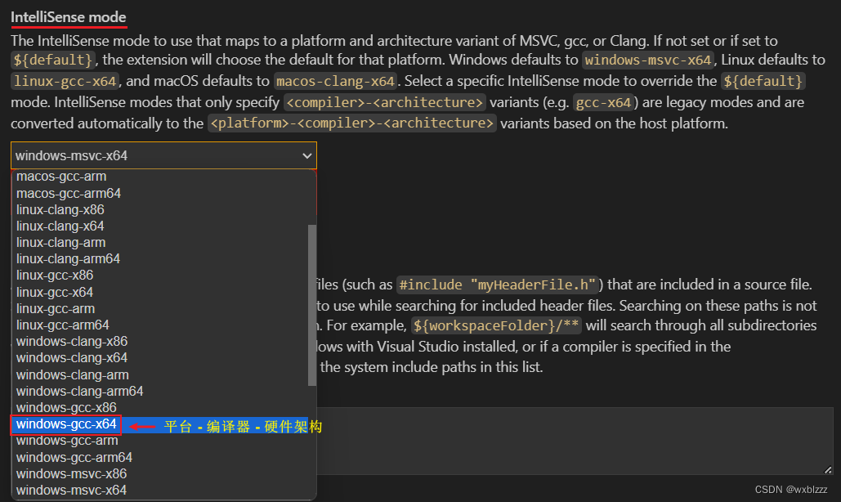The width and height of the screenshot is (841, 502).
Task: Select linux-clang-arm64 option
Action: [x=68, y=258]
